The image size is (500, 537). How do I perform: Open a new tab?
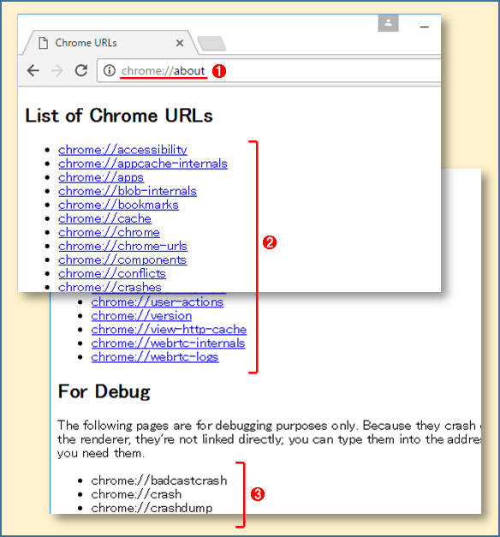pos(211,44)
